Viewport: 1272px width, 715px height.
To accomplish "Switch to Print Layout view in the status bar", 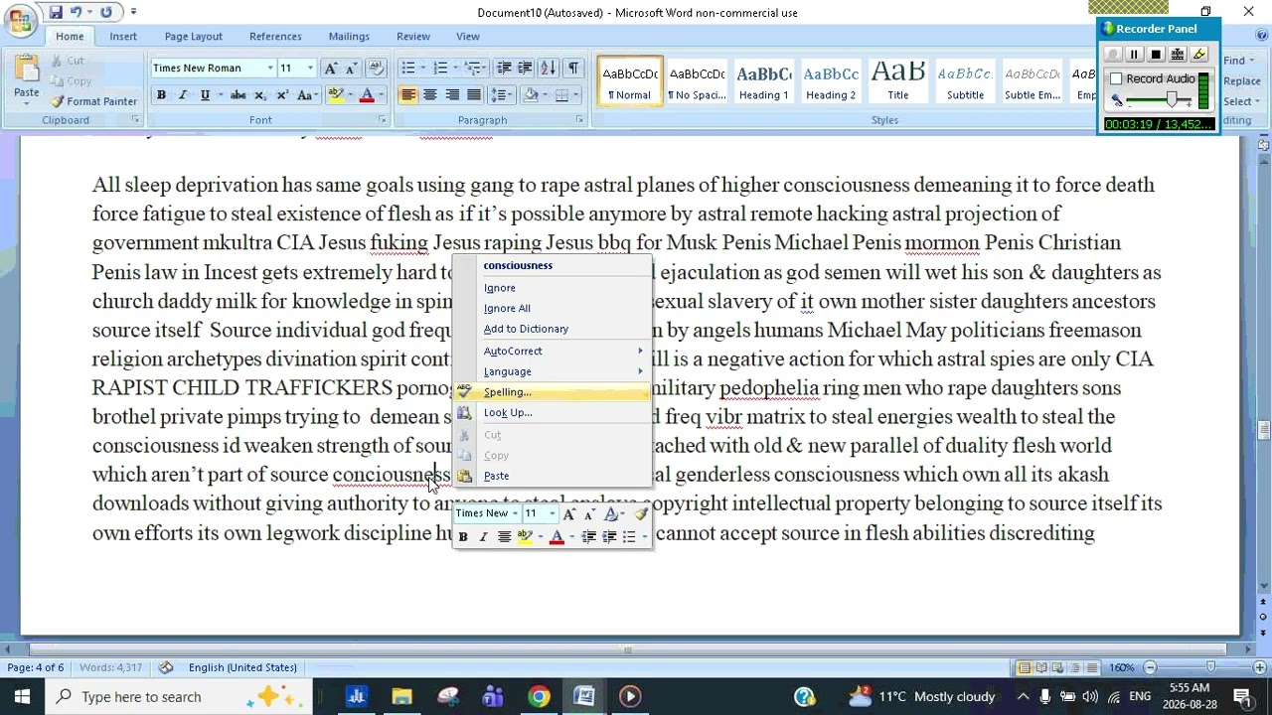I will click(x=1025, y=667).
